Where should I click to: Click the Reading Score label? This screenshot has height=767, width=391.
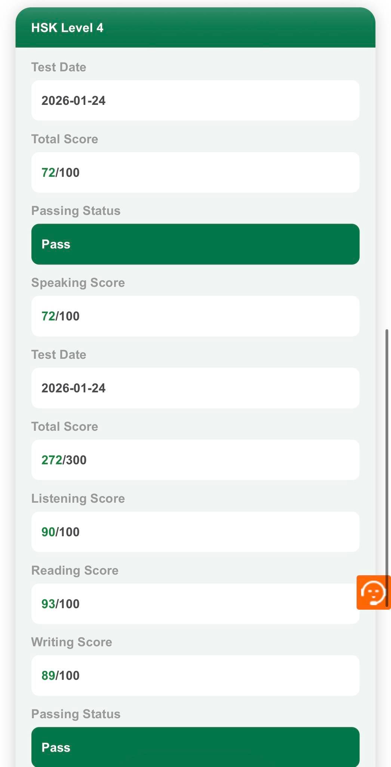pos(75,570)
